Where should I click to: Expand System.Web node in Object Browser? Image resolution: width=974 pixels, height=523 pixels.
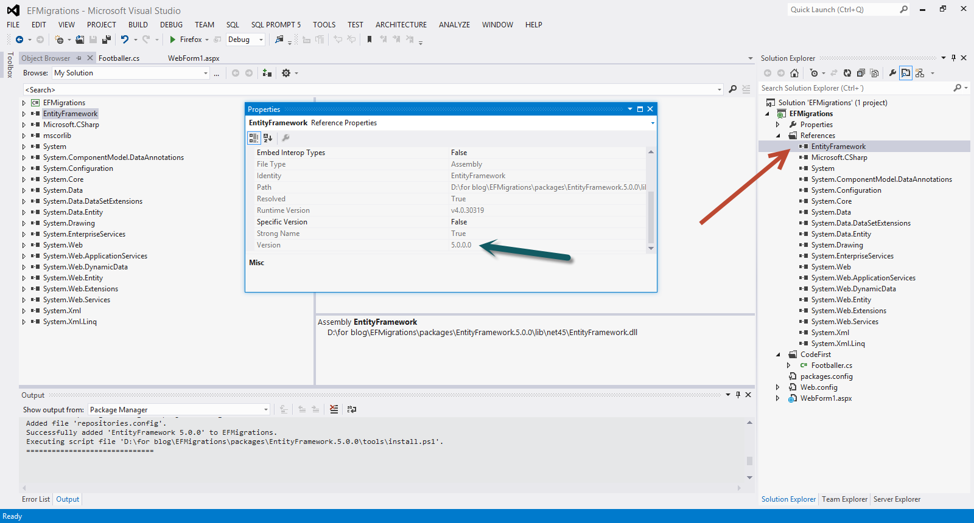24,245
